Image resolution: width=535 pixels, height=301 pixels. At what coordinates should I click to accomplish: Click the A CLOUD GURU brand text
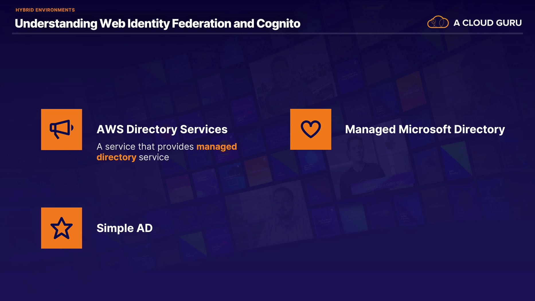tap(487, 23)
